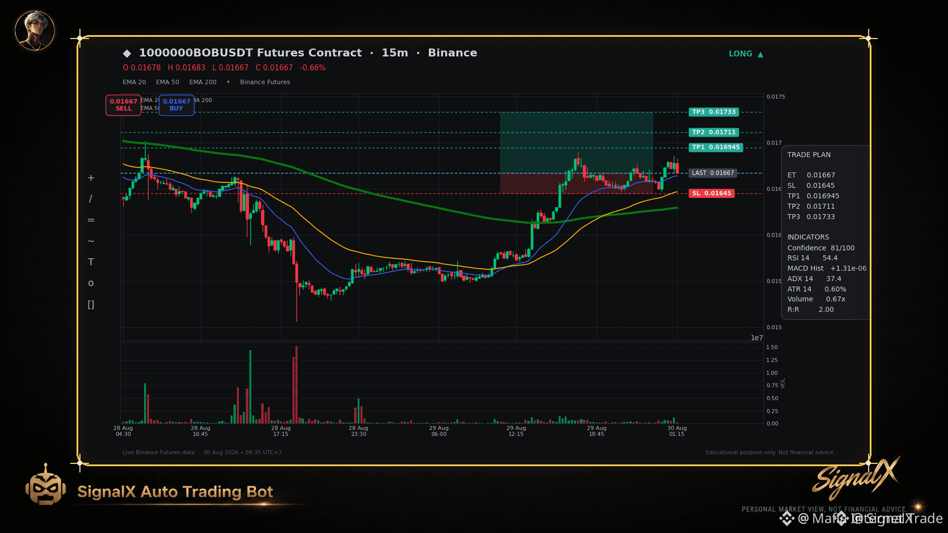The width and height of the screenshot is (948, 533).
Task: Click the SL 0.01645 row in Trade Plan
Action: coord(811,186)
